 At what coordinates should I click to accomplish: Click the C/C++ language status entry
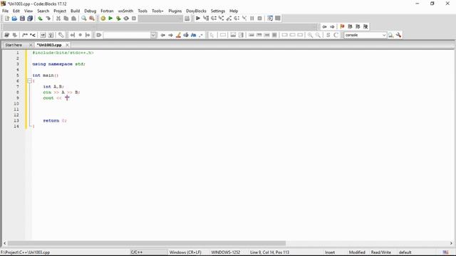pos(136,252)
